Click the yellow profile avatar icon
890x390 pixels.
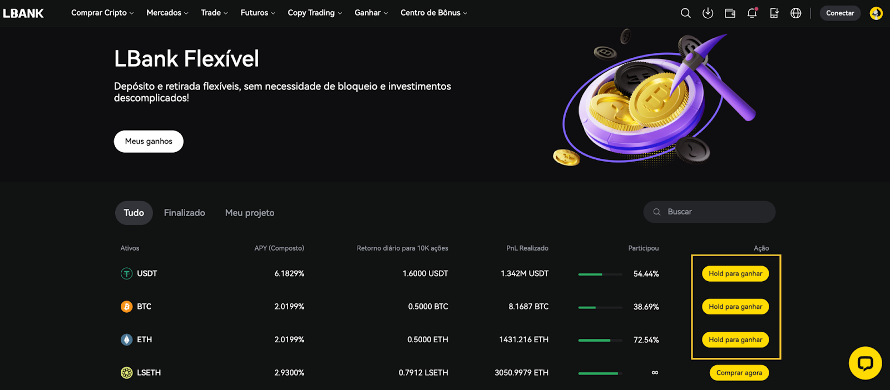click(x=876, y=13)
